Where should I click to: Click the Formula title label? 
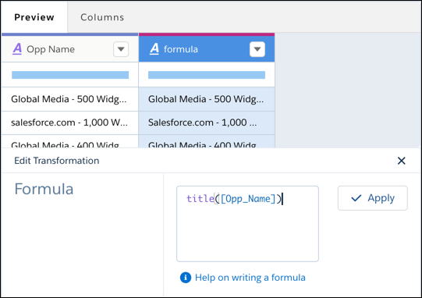[44, 189]
